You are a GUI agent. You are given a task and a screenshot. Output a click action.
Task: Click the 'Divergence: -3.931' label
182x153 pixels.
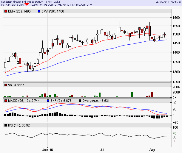[x=96, y=101]
